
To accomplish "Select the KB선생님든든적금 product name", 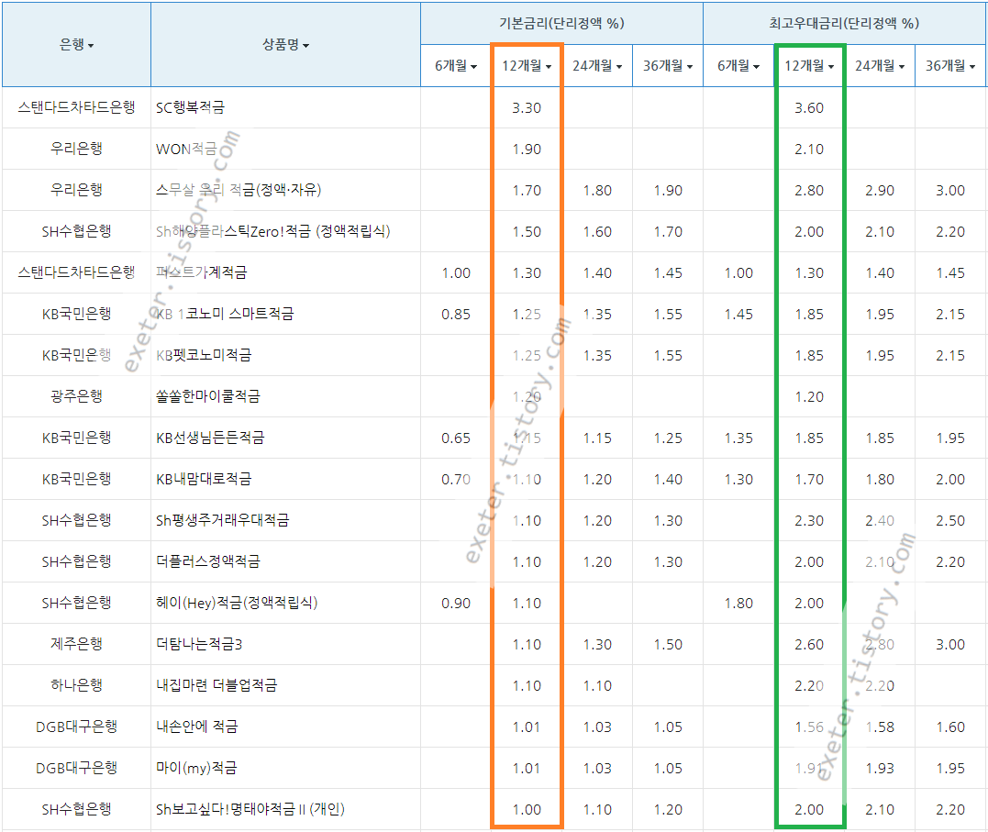I will (x=210, y=438).
